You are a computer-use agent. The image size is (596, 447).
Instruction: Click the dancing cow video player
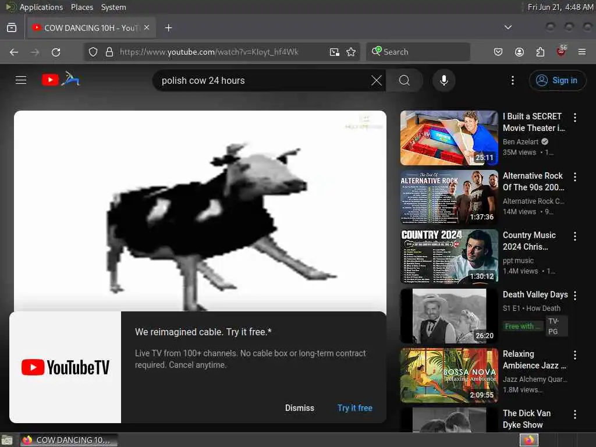click(x=200, y=211)
